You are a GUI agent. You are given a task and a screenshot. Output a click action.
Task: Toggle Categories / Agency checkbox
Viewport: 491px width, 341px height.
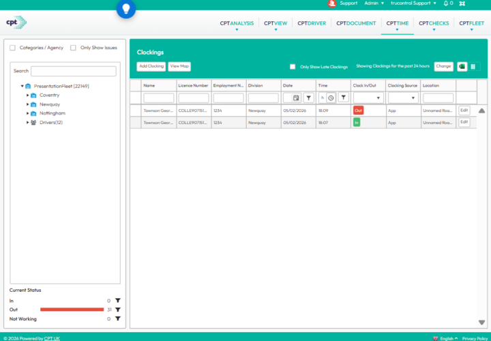pos(12,48)
